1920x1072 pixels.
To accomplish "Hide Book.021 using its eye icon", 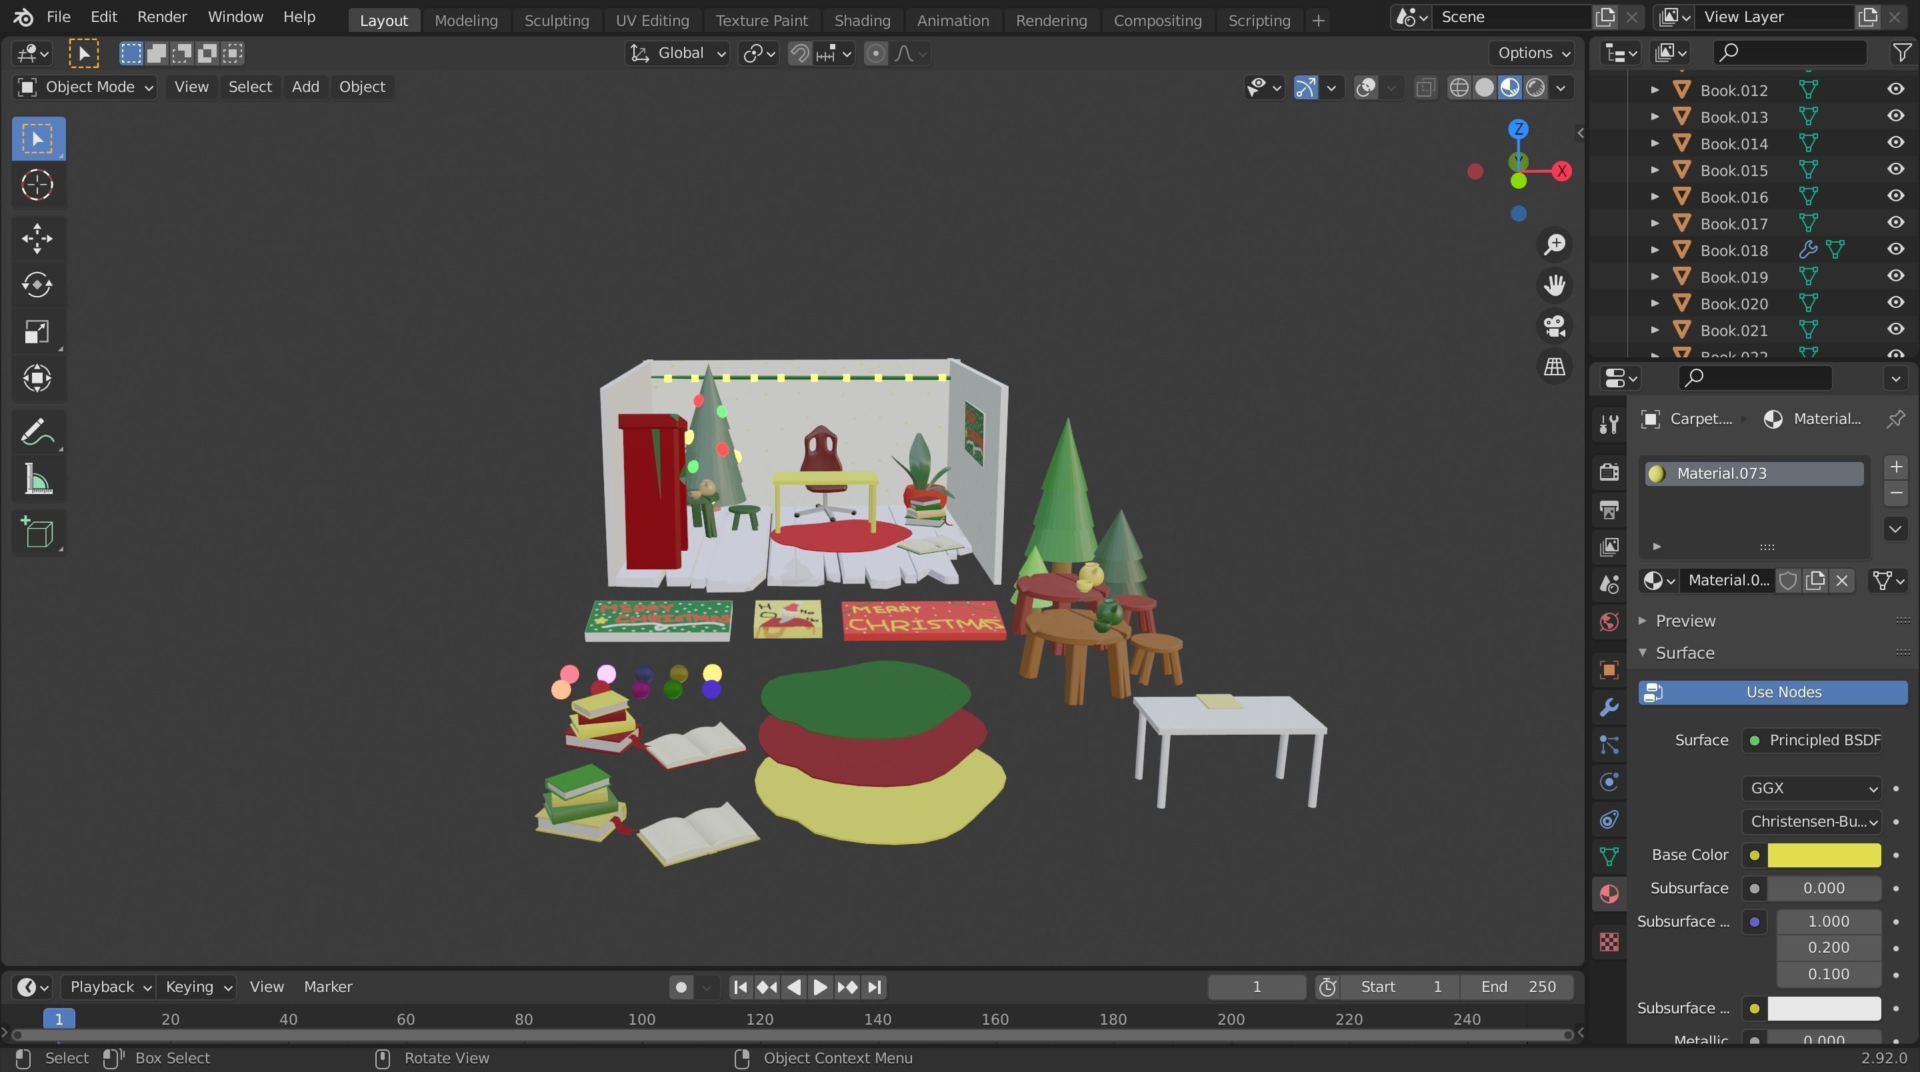I will pyautogui.click(x=1895, y=329).
